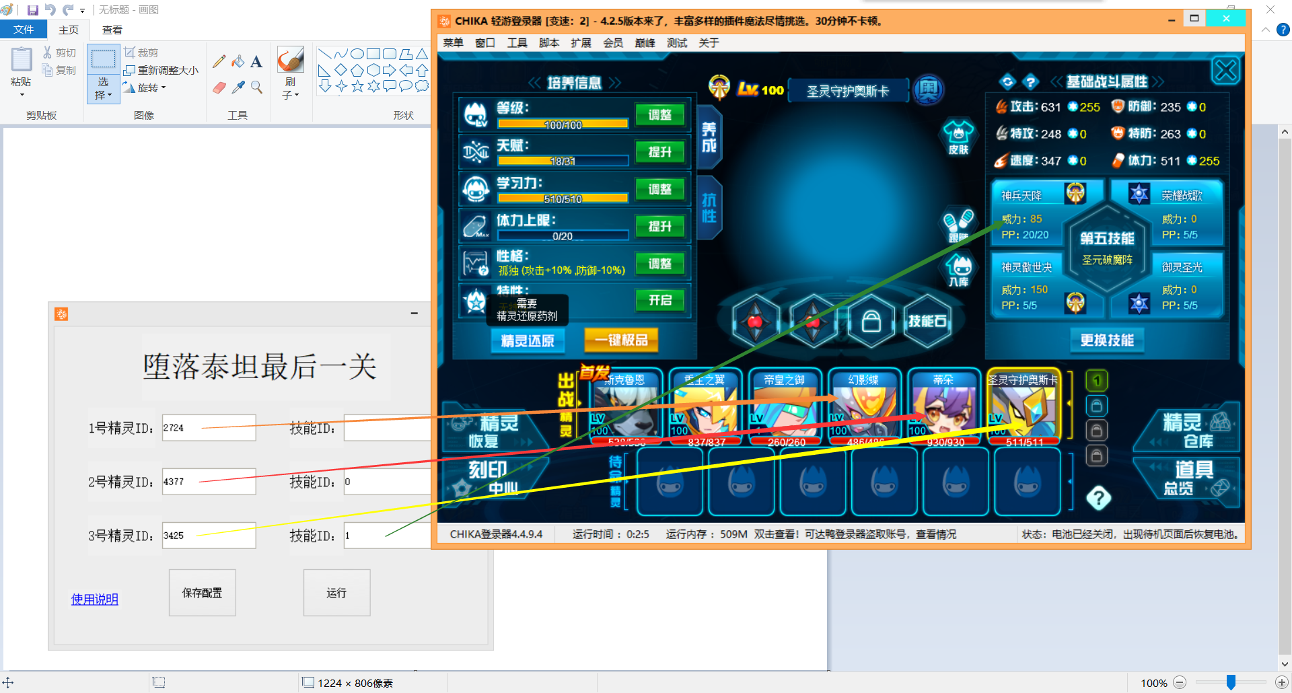The image size is (1292, 693).
Task: Open the CHIKA 菜单 menu
Action: tap(453, 43)
